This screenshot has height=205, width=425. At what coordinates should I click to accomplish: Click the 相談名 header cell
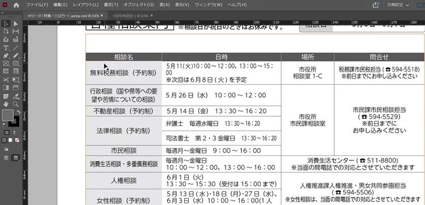point(124,57)
